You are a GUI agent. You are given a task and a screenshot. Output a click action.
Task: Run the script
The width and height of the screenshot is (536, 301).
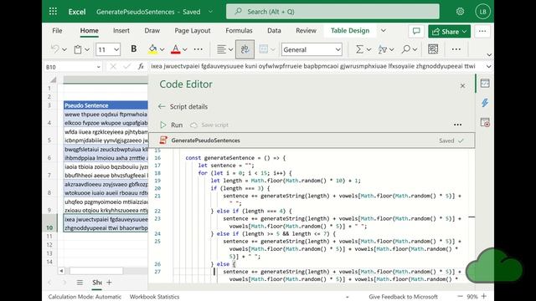(x=172, y=125)
